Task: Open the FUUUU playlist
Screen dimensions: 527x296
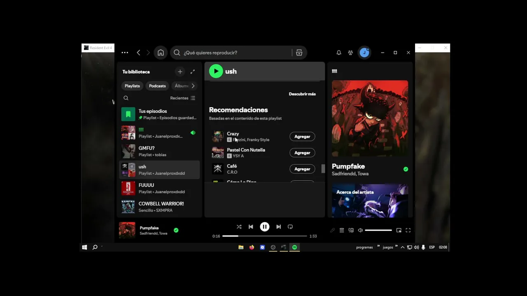Action: click(x=159, y=188)
